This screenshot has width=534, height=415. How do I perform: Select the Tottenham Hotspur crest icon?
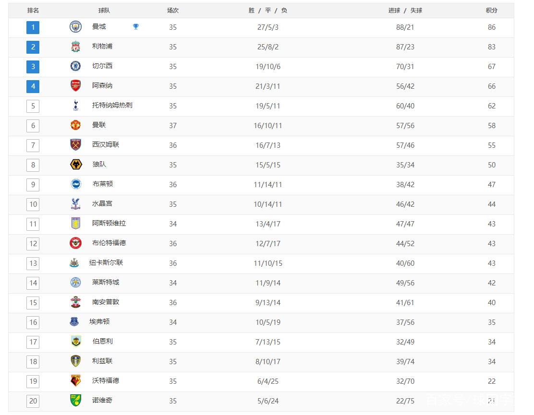(x=75, y=106)
